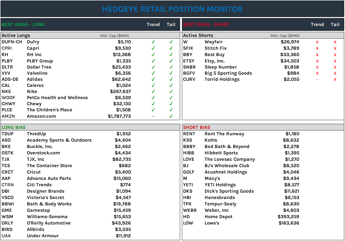This screenshot has width=345, height=241.
Task: Click the Trend column header
Action: 153,24
